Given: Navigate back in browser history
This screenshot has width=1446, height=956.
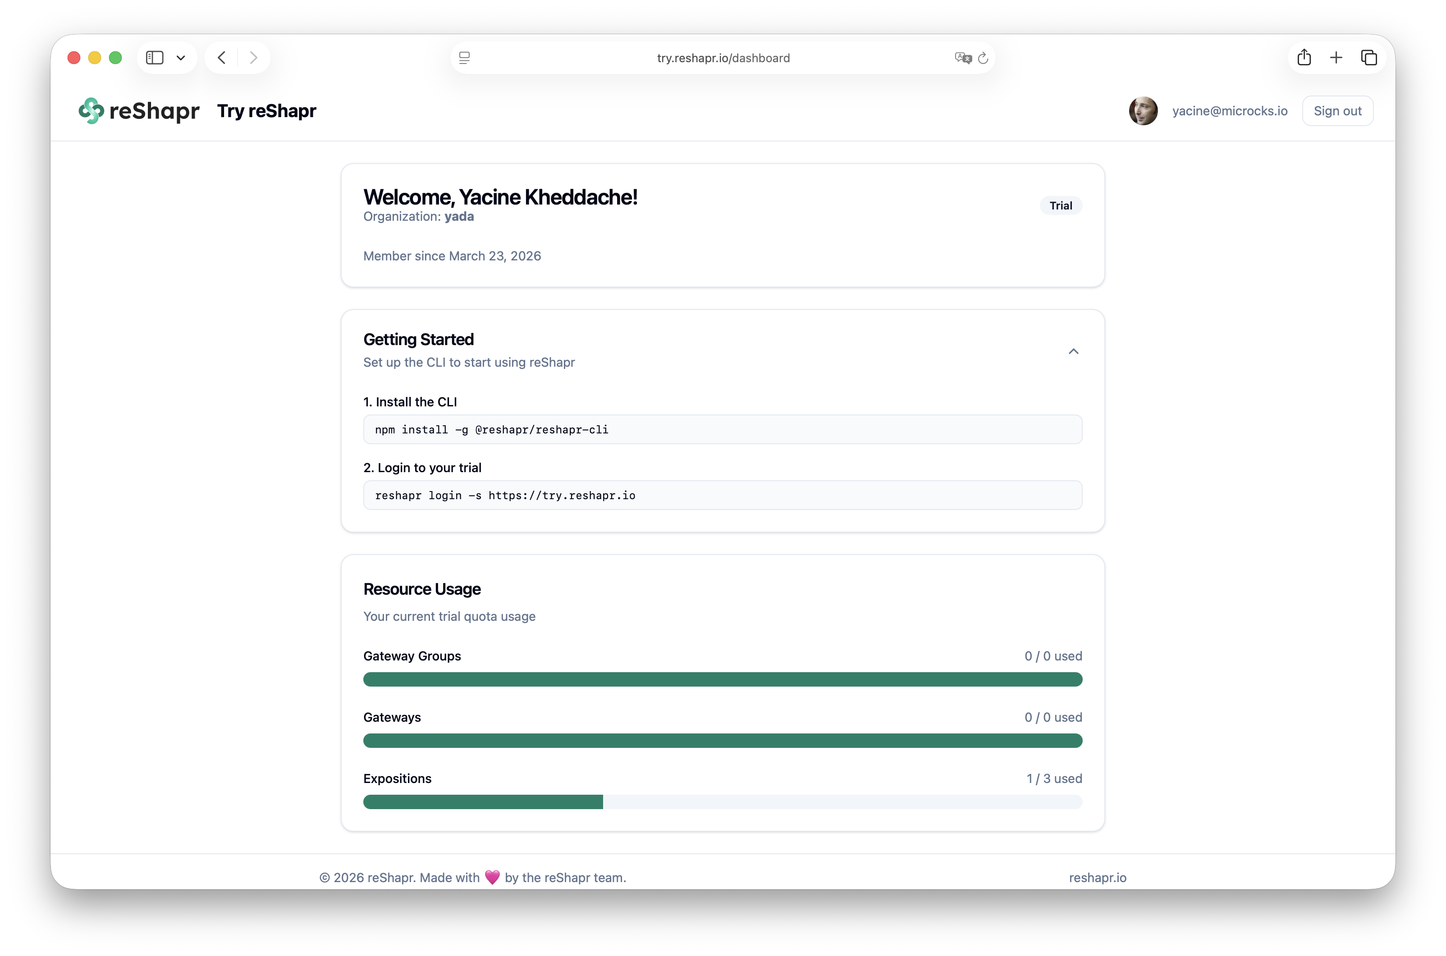Looking at the screenshot, I should (221, 57).
